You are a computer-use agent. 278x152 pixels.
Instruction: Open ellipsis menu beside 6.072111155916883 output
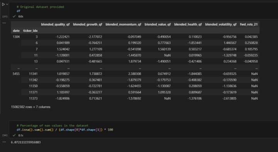tap(4, 142)
